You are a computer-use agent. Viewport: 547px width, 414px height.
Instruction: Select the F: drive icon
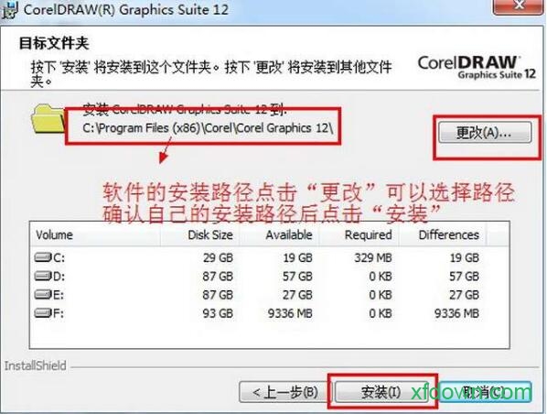coord(43,312)
